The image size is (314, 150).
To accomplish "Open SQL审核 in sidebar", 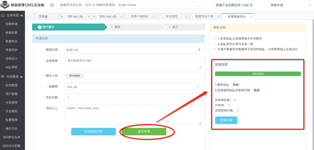I will [x=11, y=67].
